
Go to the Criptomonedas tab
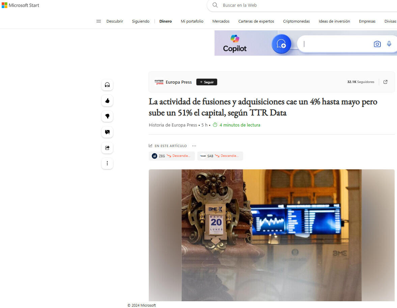click(x=296, y=21)
